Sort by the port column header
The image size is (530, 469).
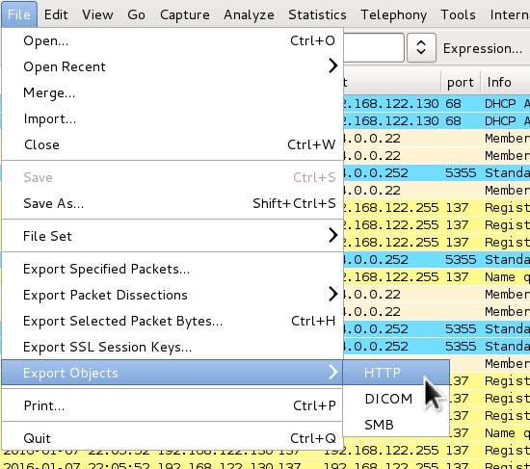point(461,82)
